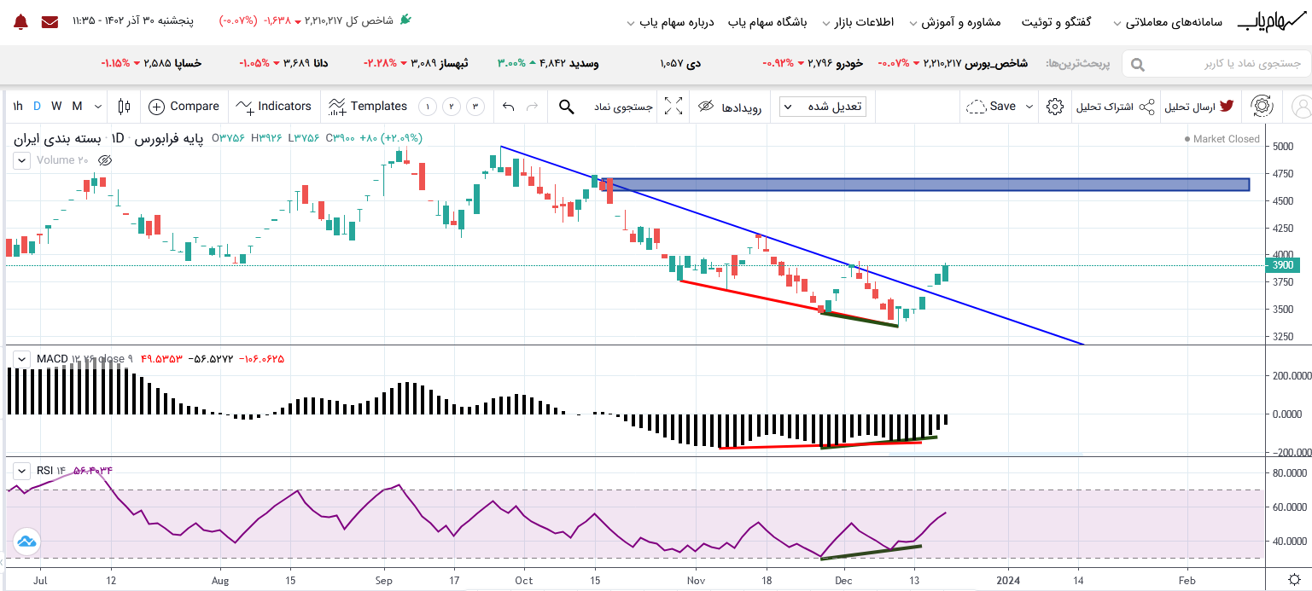Select the blue descending trendline

tap(791, 246)
